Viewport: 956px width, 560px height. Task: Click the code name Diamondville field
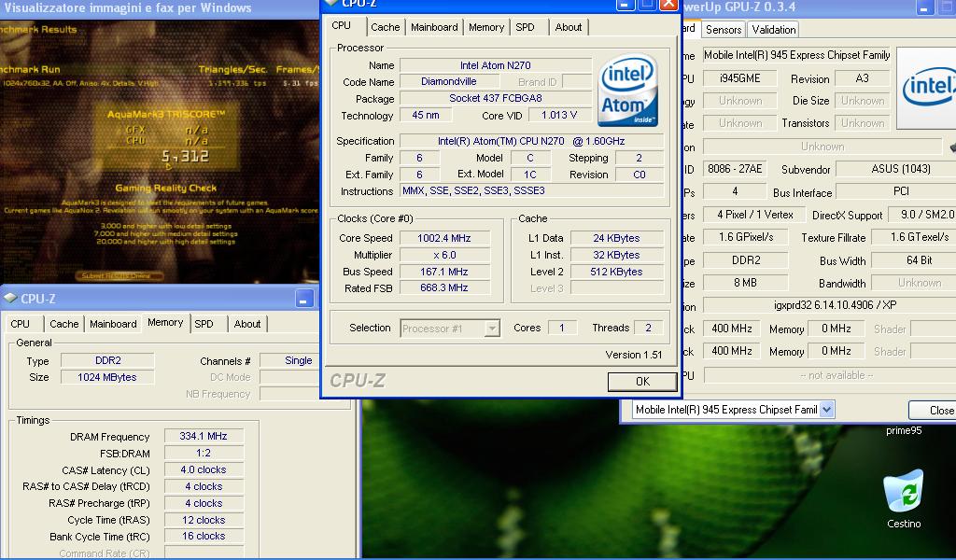click(x=449, y=81)
